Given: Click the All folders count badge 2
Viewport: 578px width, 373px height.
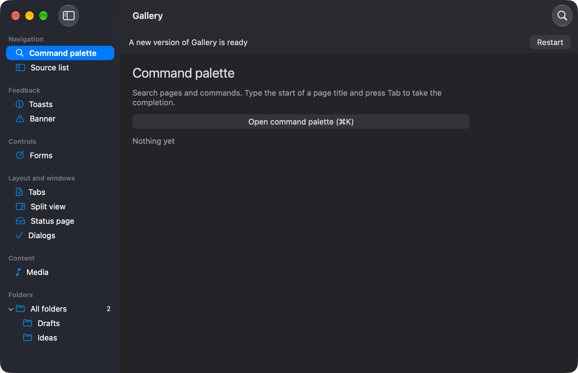Looking at the screenshot, I should 109,309.
